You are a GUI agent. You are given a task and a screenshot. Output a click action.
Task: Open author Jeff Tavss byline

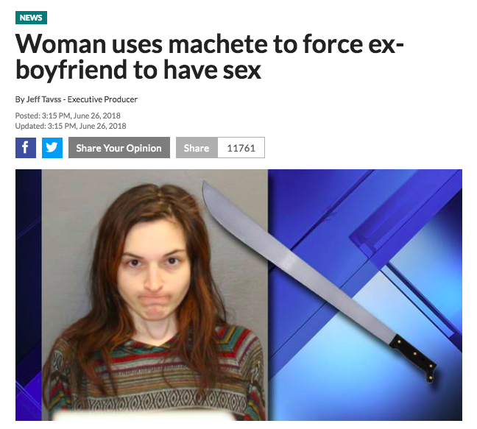tap(43, 99)
